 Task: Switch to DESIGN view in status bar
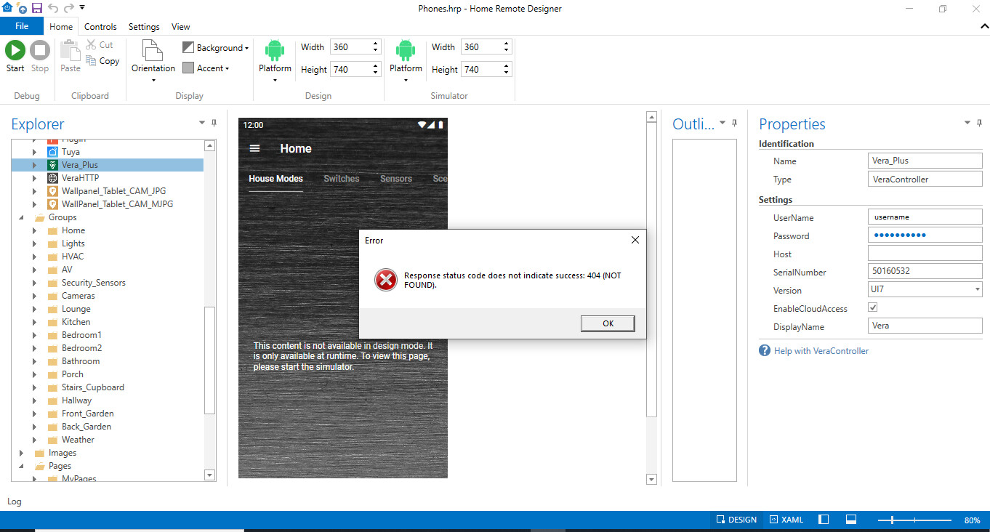[736, 520]
